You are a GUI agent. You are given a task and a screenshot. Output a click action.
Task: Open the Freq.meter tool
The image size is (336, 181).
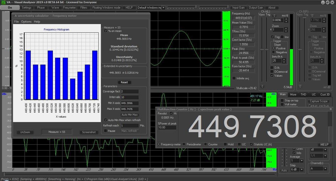coord(70,8)
